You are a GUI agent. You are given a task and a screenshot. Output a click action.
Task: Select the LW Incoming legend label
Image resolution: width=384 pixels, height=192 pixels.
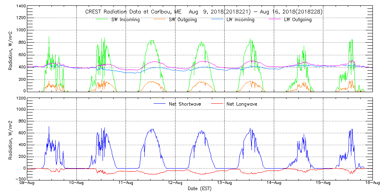pos(240,20)
